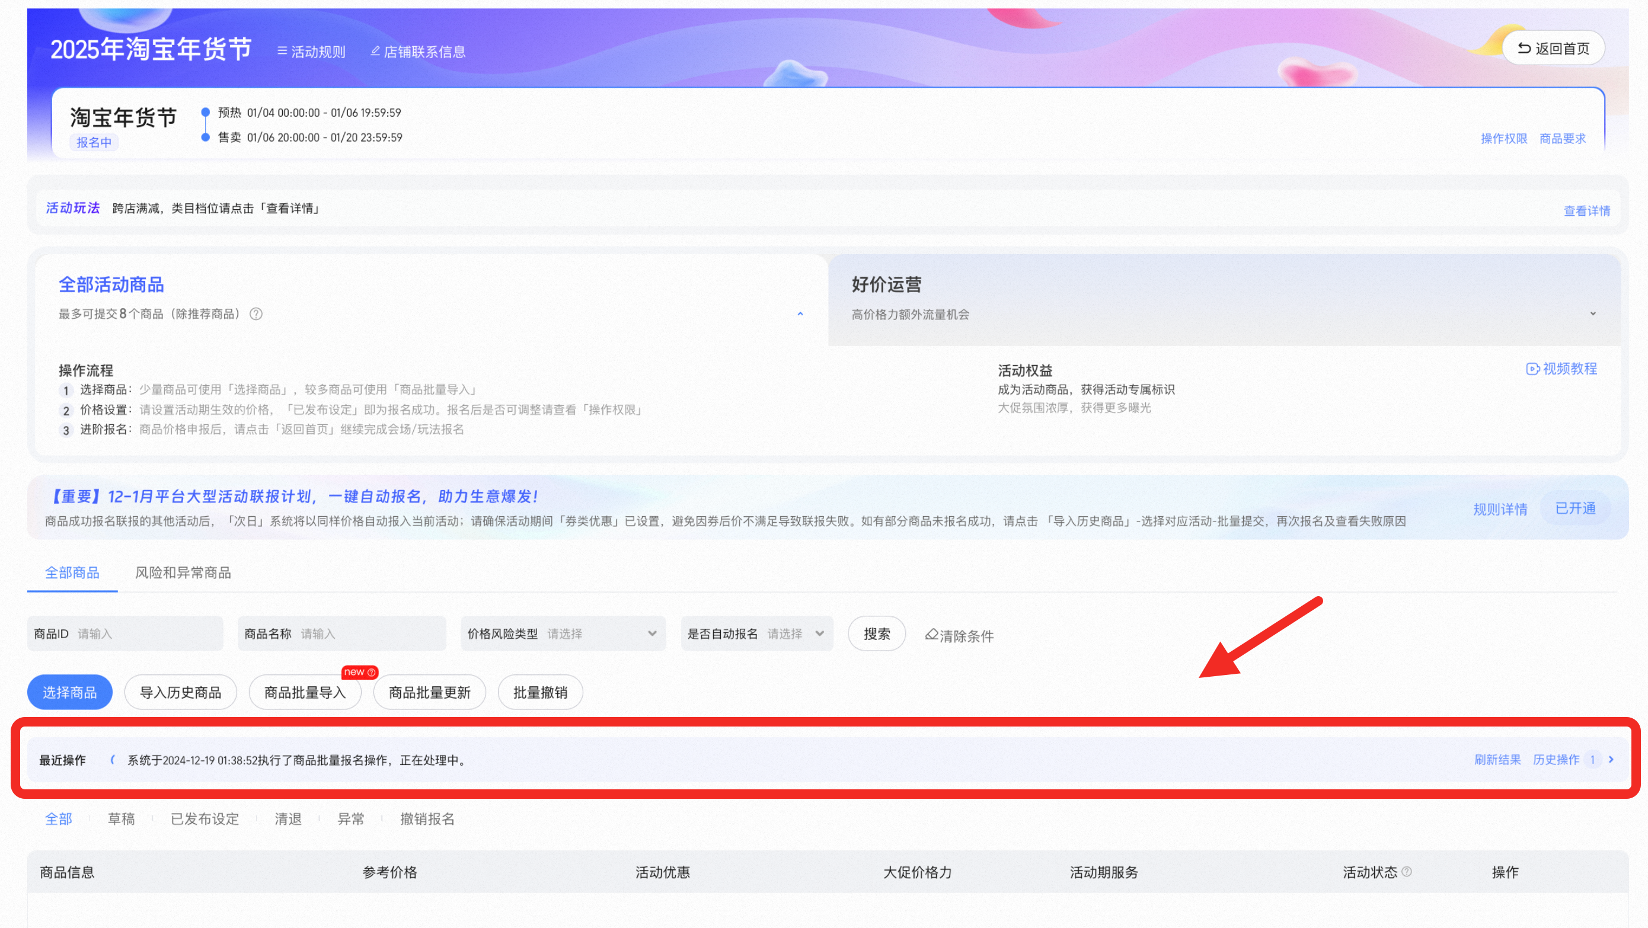
Task: Select the 已发布设定 status filter
Action: [x=205, y=818]
